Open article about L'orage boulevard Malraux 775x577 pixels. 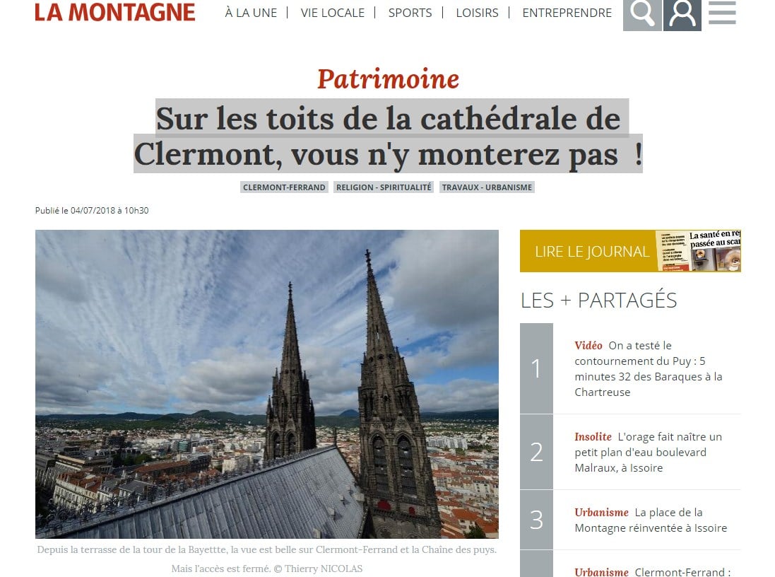648,453
